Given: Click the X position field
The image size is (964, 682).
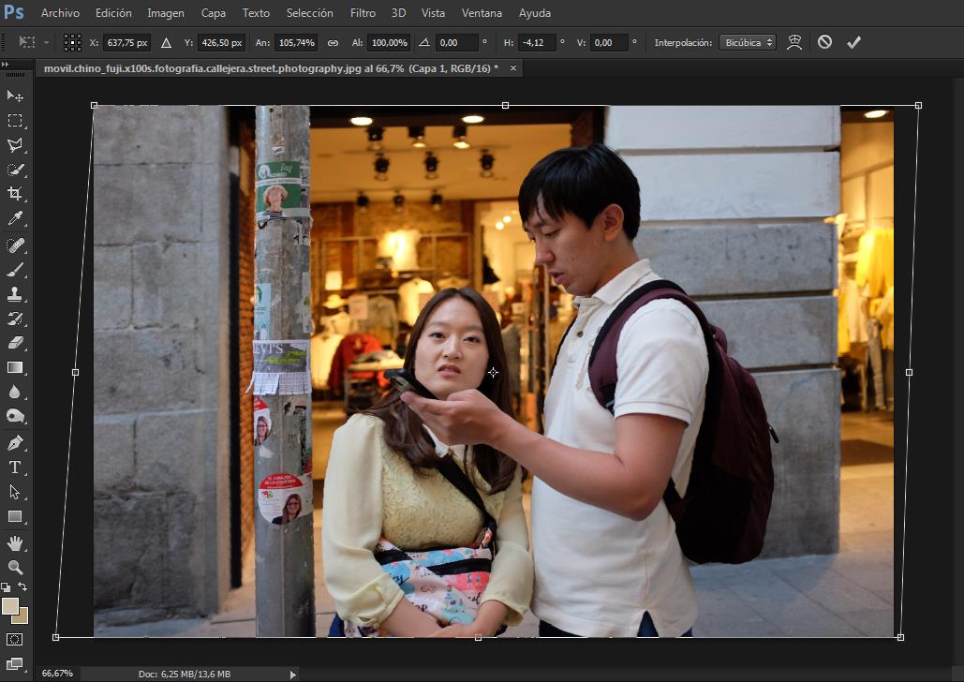Looking at the screenshot, I should pos(126,42).
